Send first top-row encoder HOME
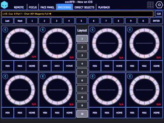This screenshot has width=164, height=123. coord(32,66)
